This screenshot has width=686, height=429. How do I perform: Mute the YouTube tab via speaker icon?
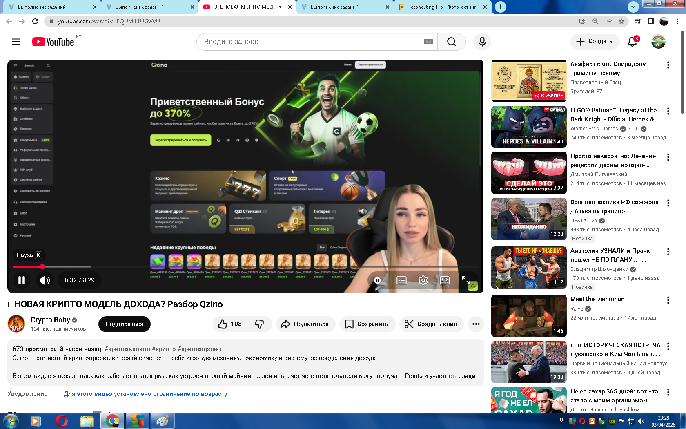[281, 7]
